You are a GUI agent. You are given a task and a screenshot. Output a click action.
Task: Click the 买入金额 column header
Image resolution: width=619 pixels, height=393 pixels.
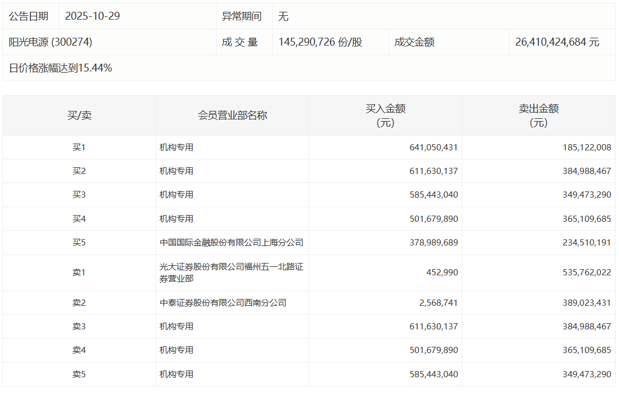(x=385, y=115)
